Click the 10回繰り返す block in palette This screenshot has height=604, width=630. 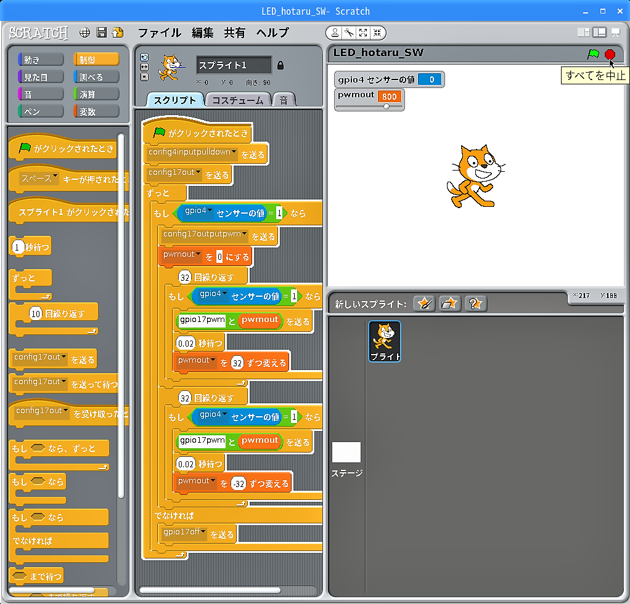point(53,319)
